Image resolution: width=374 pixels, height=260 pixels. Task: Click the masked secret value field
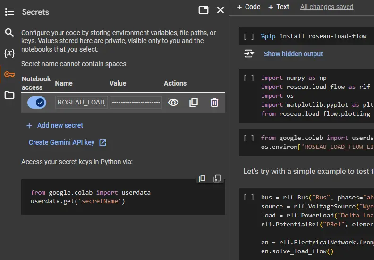(x=136, y=103)
